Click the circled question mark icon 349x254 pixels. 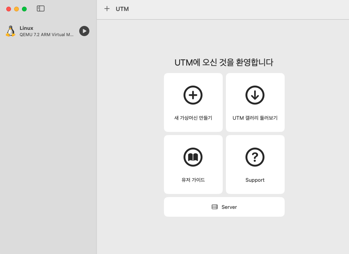click(x=255, y=157)
